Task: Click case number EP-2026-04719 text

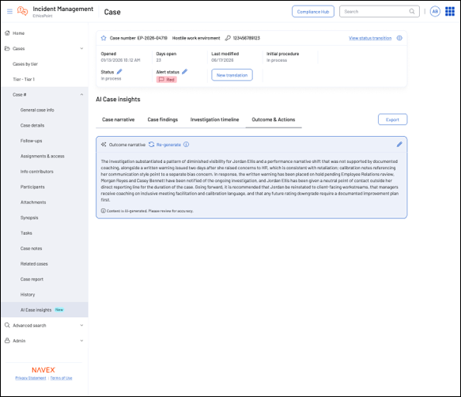Action: click(153, 38)
